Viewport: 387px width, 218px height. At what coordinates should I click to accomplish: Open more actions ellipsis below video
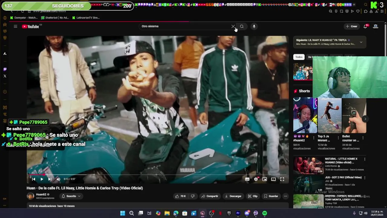[x=285, y=196]
